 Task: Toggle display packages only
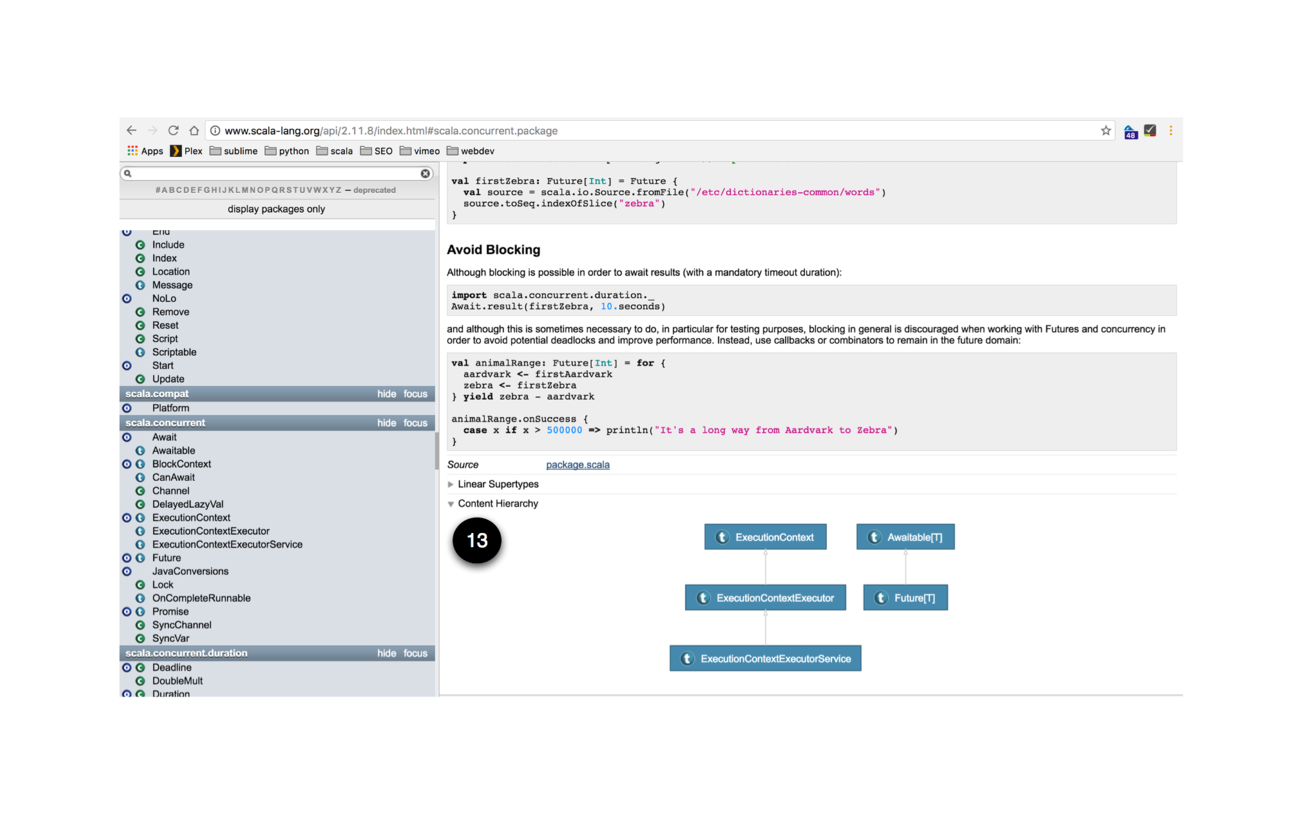[276, 209]
